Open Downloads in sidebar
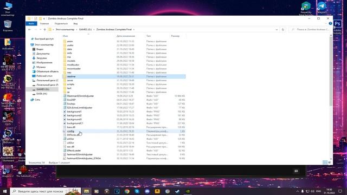 click(41, 58)
